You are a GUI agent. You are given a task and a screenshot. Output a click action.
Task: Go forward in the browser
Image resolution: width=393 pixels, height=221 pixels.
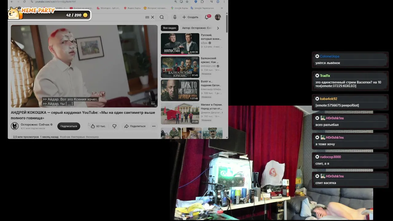(19, 2)
